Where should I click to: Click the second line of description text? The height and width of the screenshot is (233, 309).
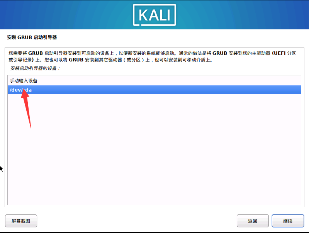110,60
